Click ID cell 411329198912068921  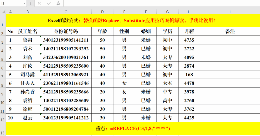click(x=66, y=75)
